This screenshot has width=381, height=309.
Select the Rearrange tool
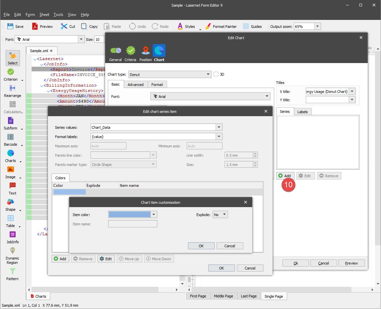click(x=12, y=91)
